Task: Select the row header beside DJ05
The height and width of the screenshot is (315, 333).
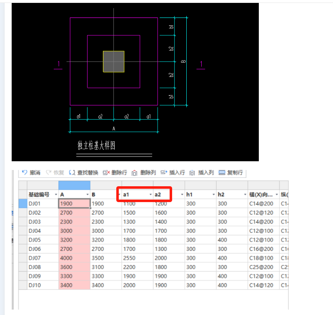Action: pos(23,240)
